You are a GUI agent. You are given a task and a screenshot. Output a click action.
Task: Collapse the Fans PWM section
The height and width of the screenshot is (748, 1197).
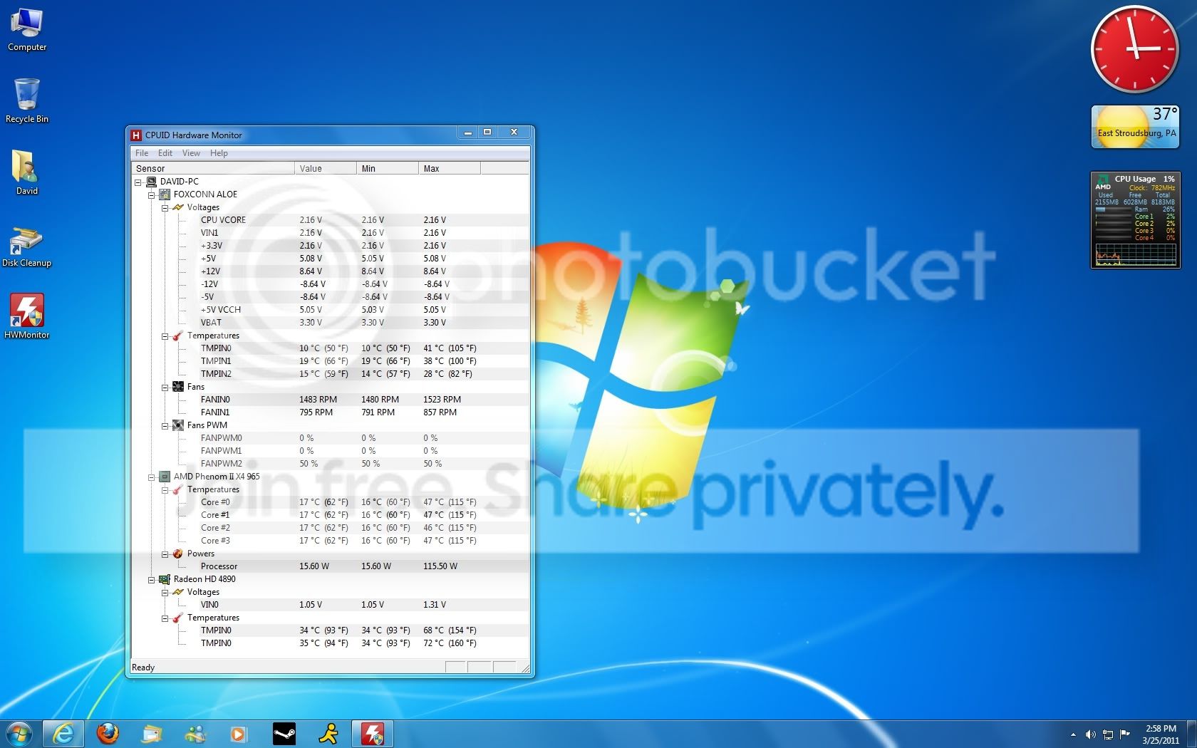(x=165, y=425)
